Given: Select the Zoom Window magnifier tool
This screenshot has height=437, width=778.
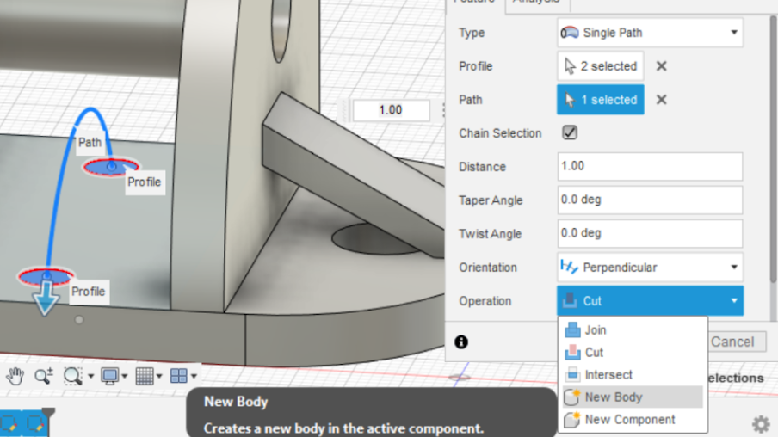Looking at the screenshot, I should click(x=72, y=376).
